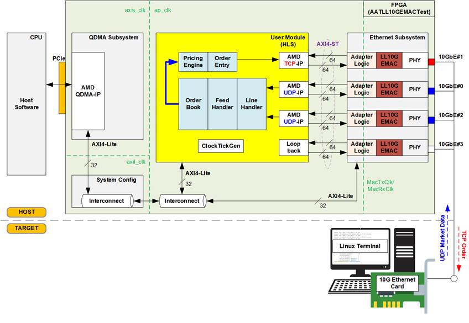The height and width of the screenshot is (323, 469).
Task: Click the Host Software block
Action: (27, 104)
